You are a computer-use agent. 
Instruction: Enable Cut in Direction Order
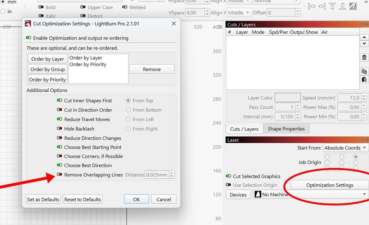[x=59, y=110]
